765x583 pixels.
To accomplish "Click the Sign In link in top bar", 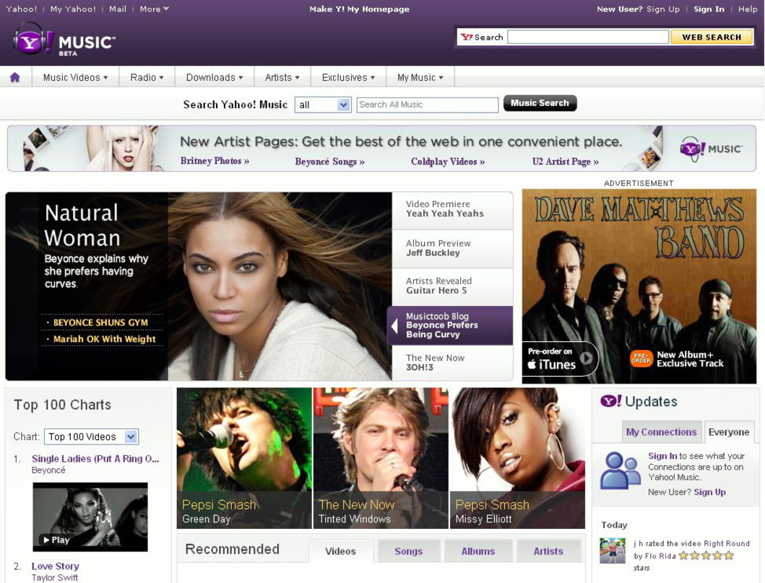I will (x=709, y=9).
